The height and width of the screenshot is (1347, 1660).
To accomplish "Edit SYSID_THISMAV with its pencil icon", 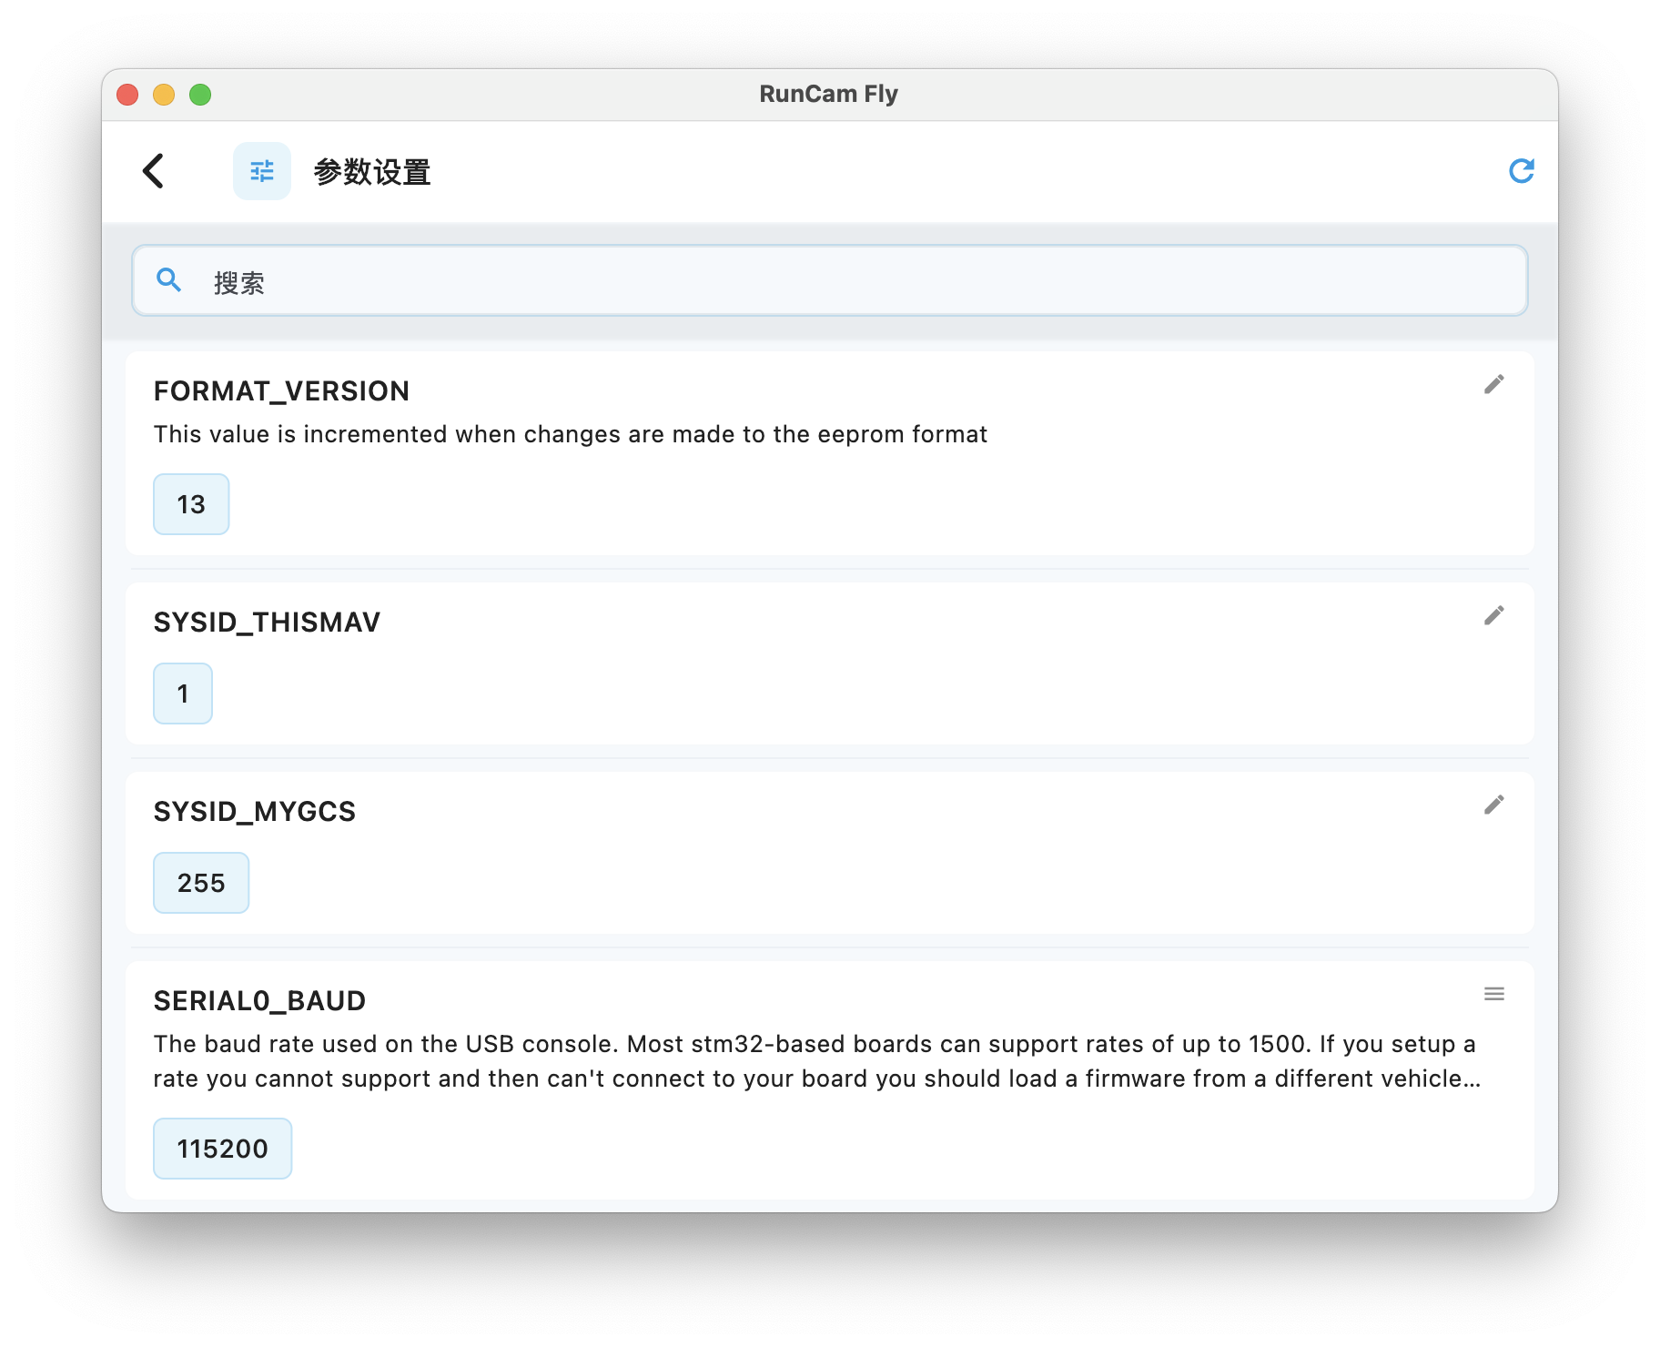I will pos(1493,616).
